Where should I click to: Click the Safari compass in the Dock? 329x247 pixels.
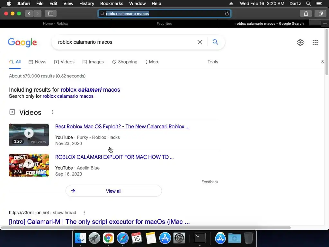(122, 238)
